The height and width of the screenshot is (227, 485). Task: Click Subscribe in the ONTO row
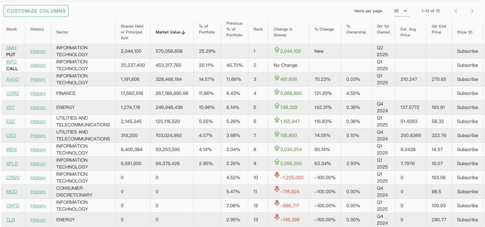tap(467, 206)
